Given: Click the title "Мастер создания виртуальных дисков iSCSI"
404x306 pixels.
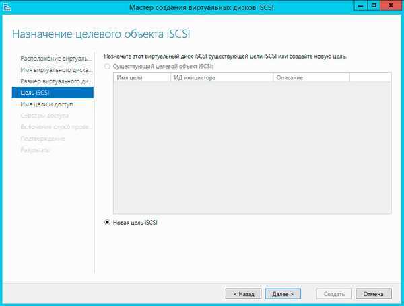Looking at the screenshot, I should tap(201, 7).
